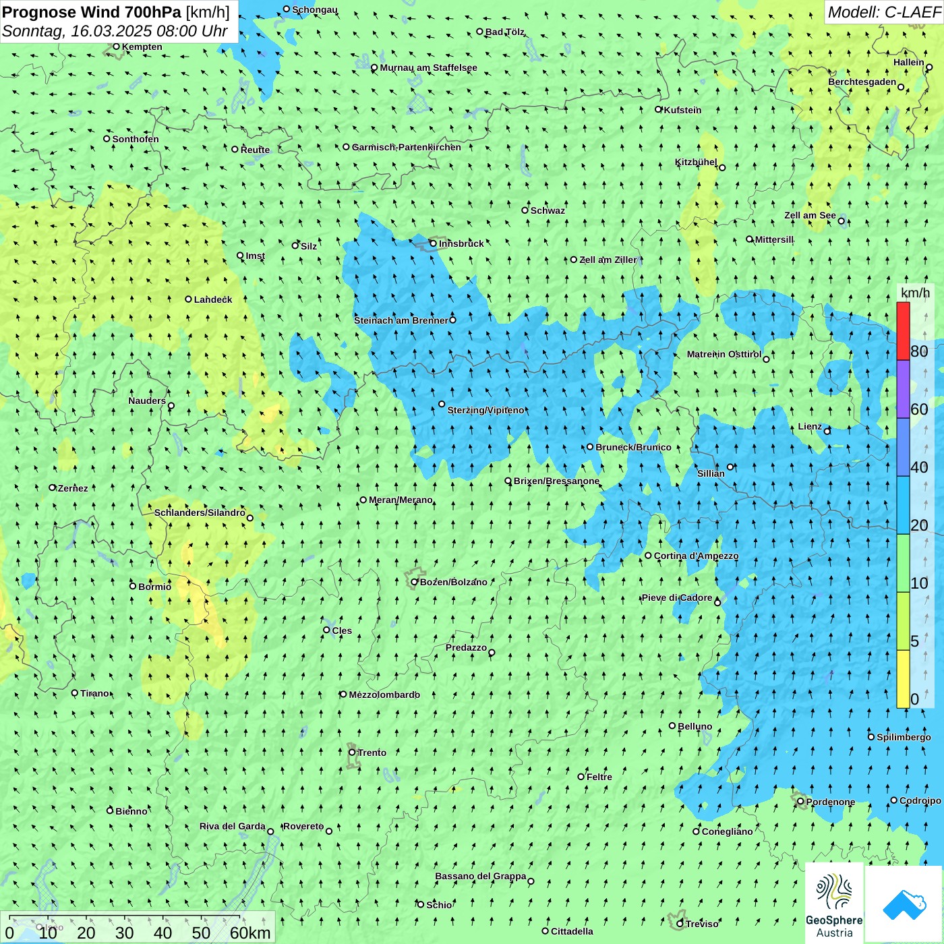Screen dimensions: 944x944
Task: Click the Lienz city marker
Action: (x=827, y=431)
